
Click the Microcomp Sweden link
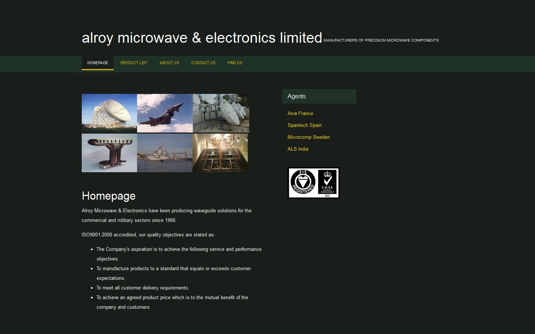click(x=308, y=137)
